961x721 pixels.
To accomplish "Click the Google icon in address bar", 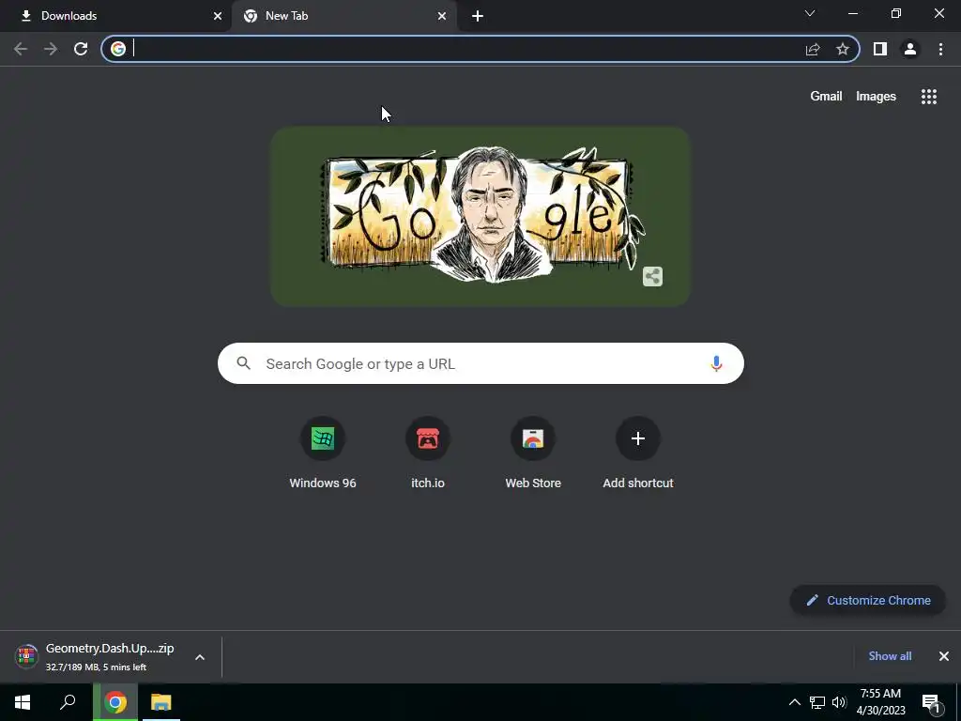I will [x=118, y=49].
